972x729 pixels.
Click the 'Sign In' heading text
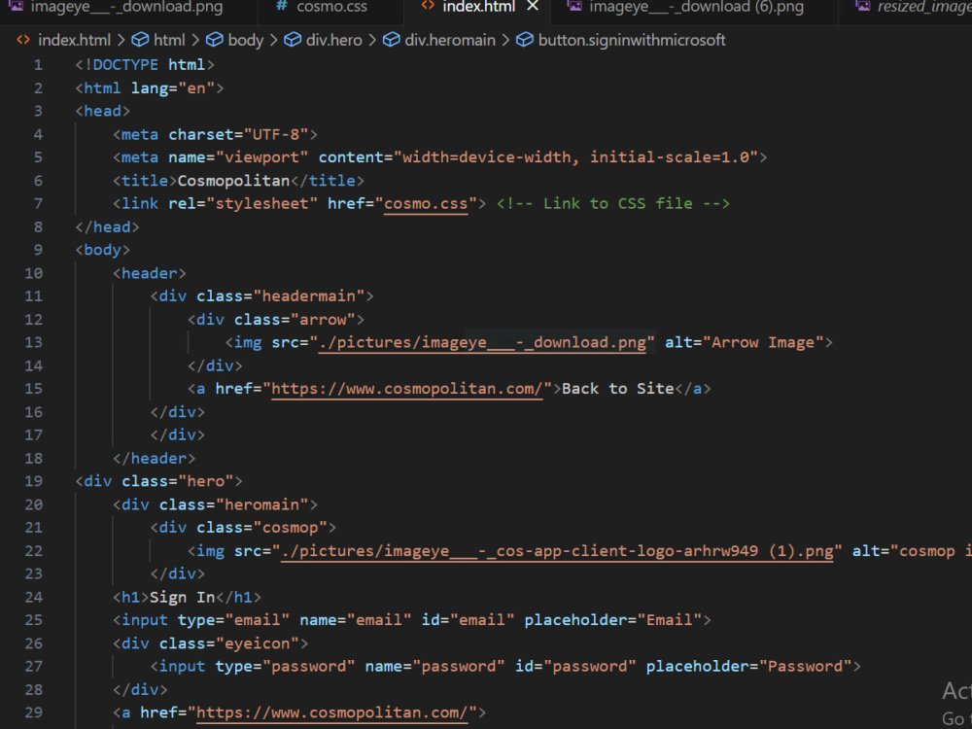point(183,598)
